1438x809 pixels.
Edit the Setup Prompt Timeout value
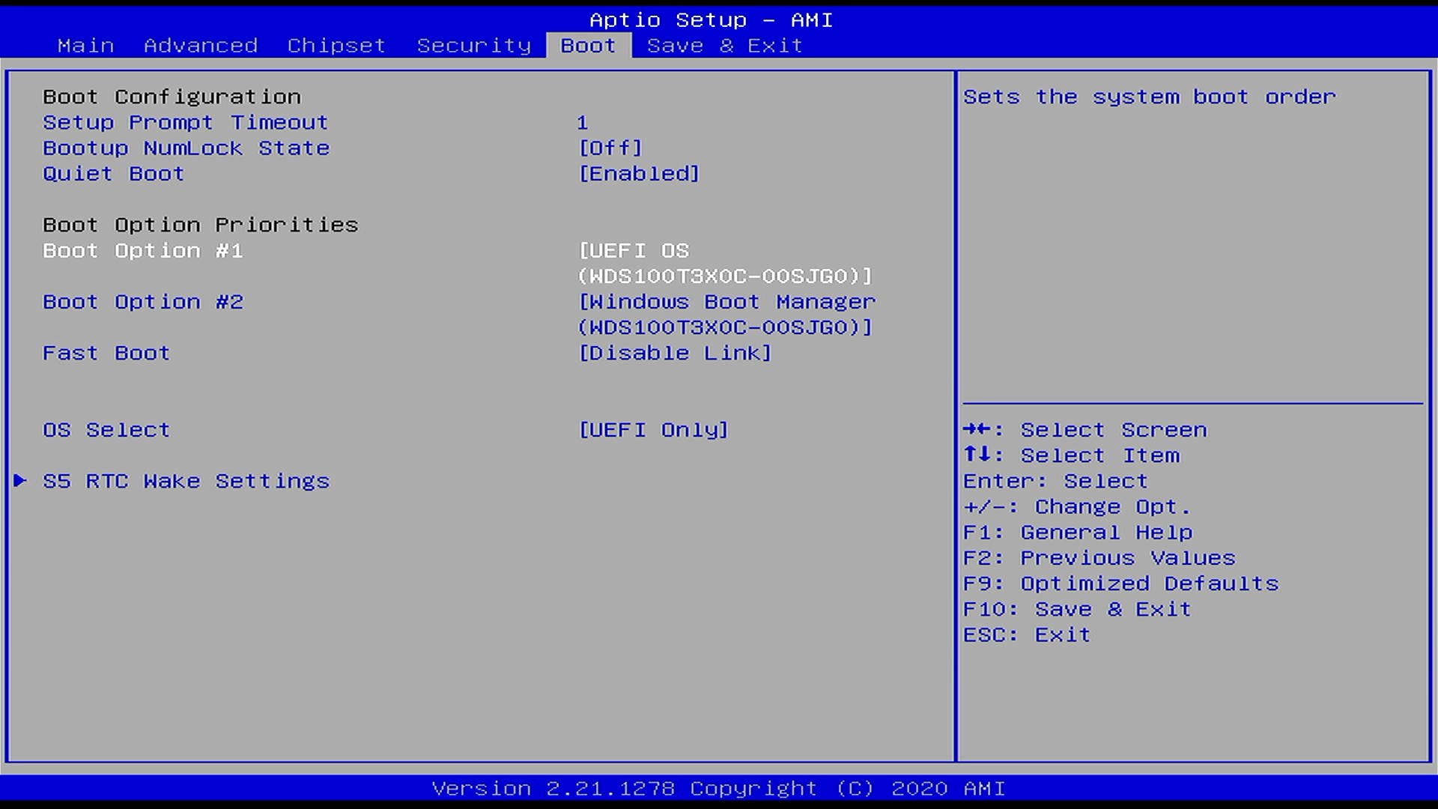pos(582,123)
